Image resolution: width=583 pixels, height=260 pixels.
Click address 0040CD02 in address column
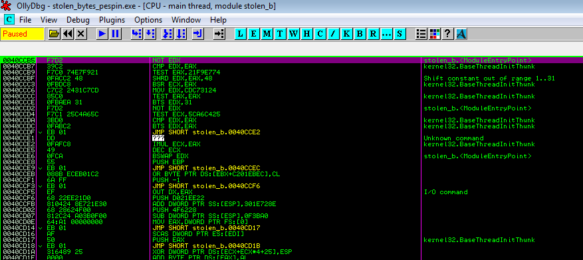pos(19,209)
